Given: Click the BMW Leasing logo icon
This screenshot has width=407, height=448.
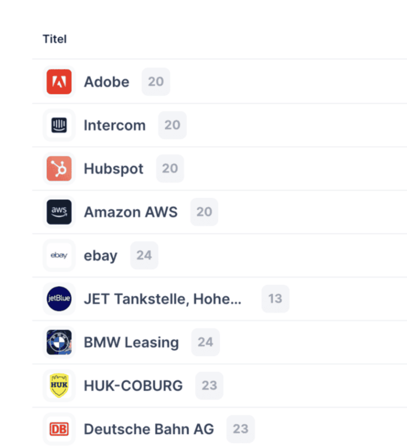Looking at the screenshot, I should click(59, 342).
